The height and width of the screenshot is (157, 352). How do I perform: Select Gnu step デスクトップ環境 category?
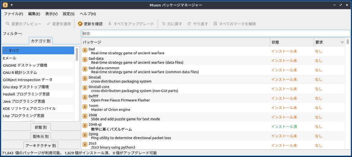point(38,87)
